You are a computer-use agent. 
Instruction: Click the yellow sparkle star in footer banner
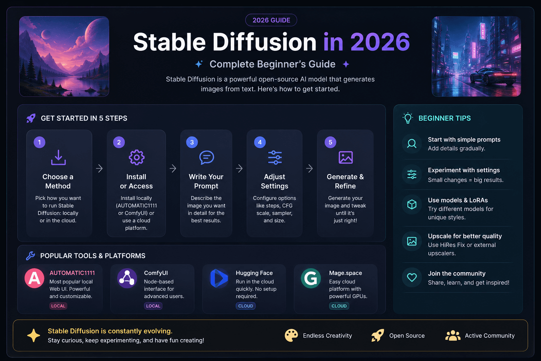[33, 335]
